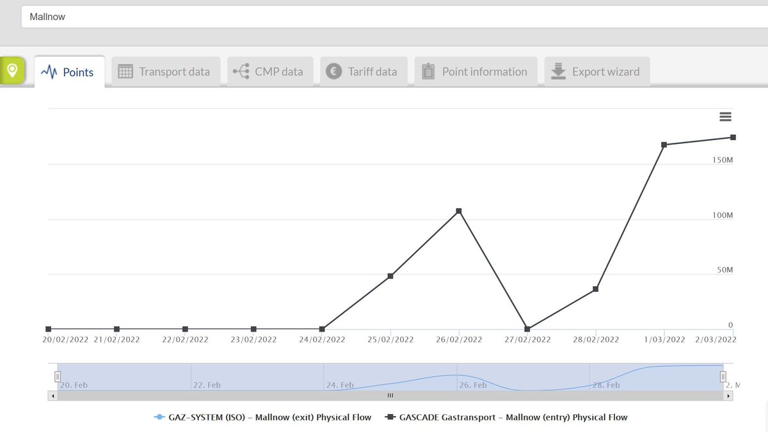Click the green map pin button
768x432 pixels.
click(12, 70)
